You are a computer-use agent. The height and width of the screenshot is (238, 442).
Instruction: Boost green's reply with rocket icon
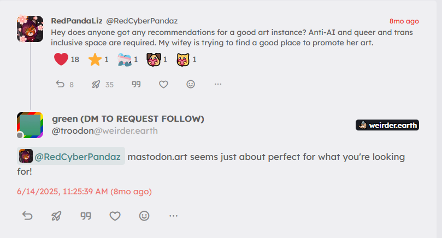pyautogui.click(x=56, y=216)
